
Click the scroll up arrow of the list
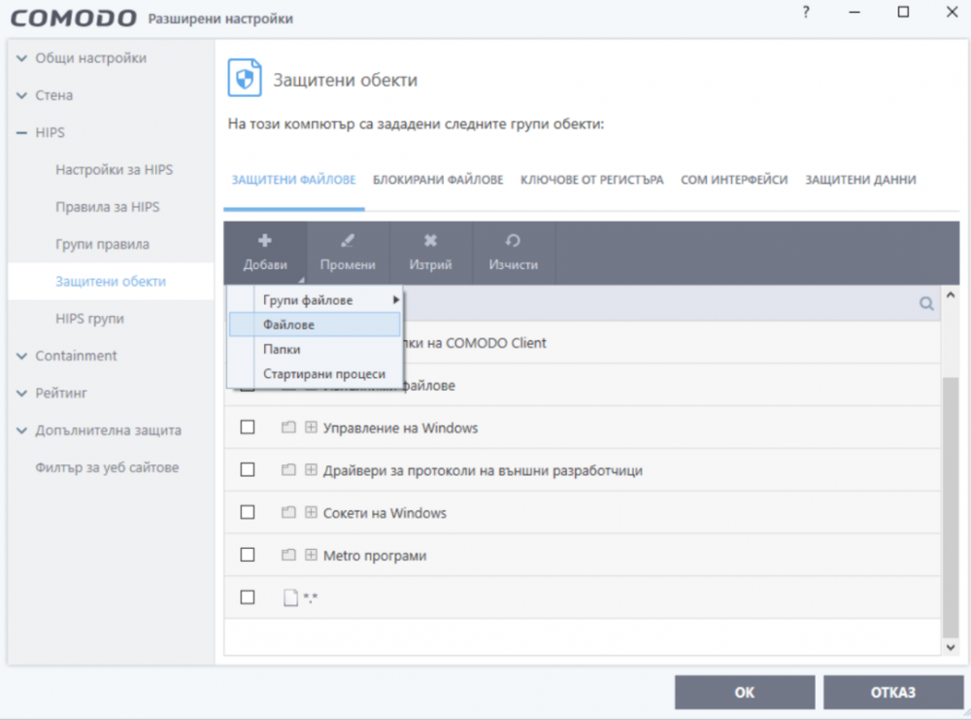click(x=950, y=295)
